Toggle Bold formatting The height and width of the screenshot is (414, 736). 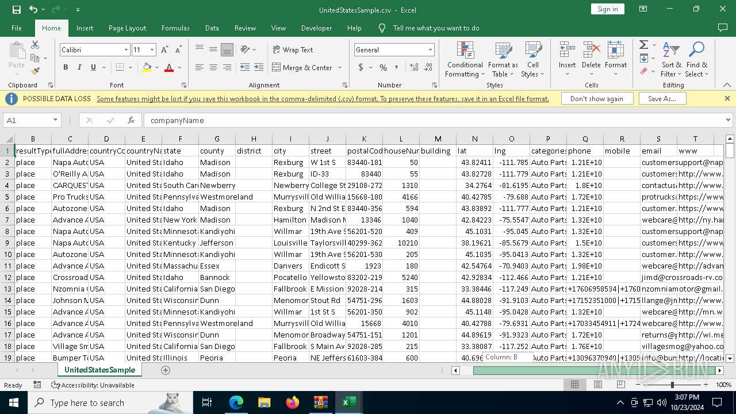[66, 67]
